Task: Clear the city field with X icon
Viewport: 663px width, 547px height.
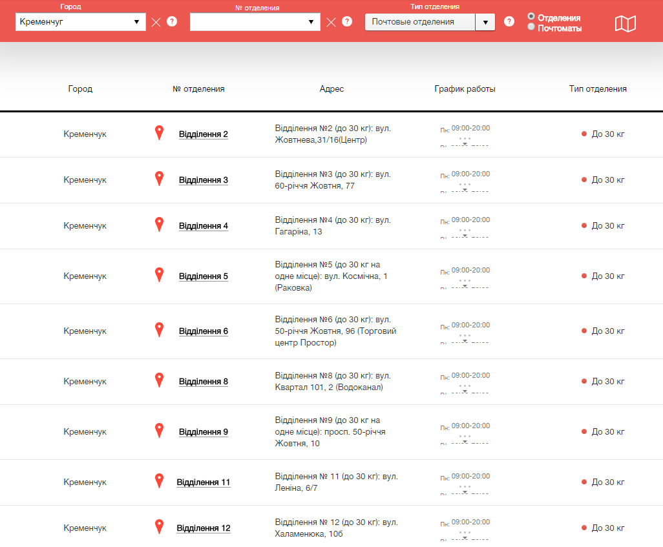Action: click(156, 22)
